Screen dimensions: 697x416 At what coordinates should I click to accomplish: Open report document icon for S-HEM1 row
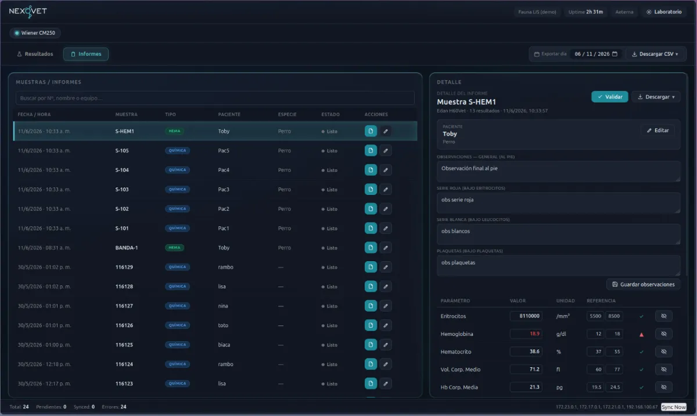click(371, 131)
